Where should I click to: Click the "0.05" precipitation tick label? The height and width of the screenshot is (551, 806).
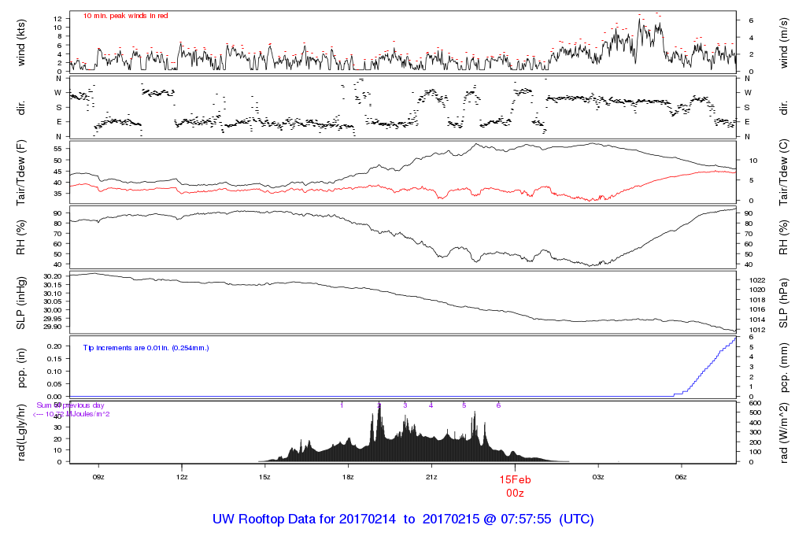click(54, 384)
